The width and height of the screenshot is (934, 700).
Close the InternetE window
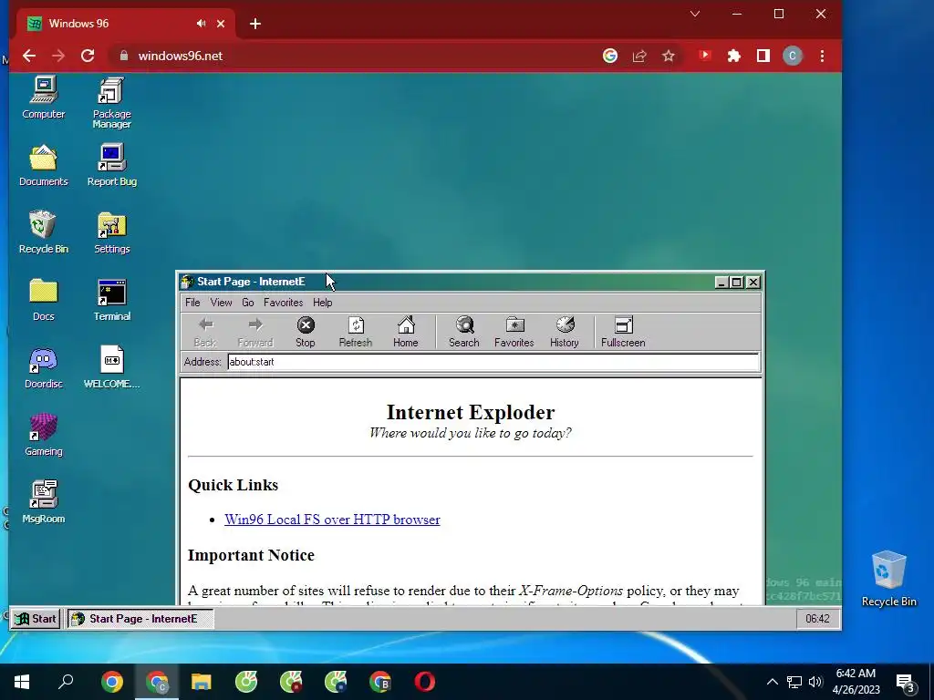(x=753, y=283)
